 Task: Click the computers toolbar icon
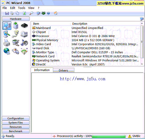(x=38, y=13)
